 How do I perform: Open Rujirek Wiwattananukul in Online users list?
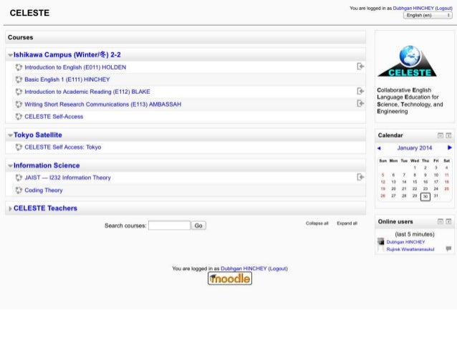(x=410, y=249)
